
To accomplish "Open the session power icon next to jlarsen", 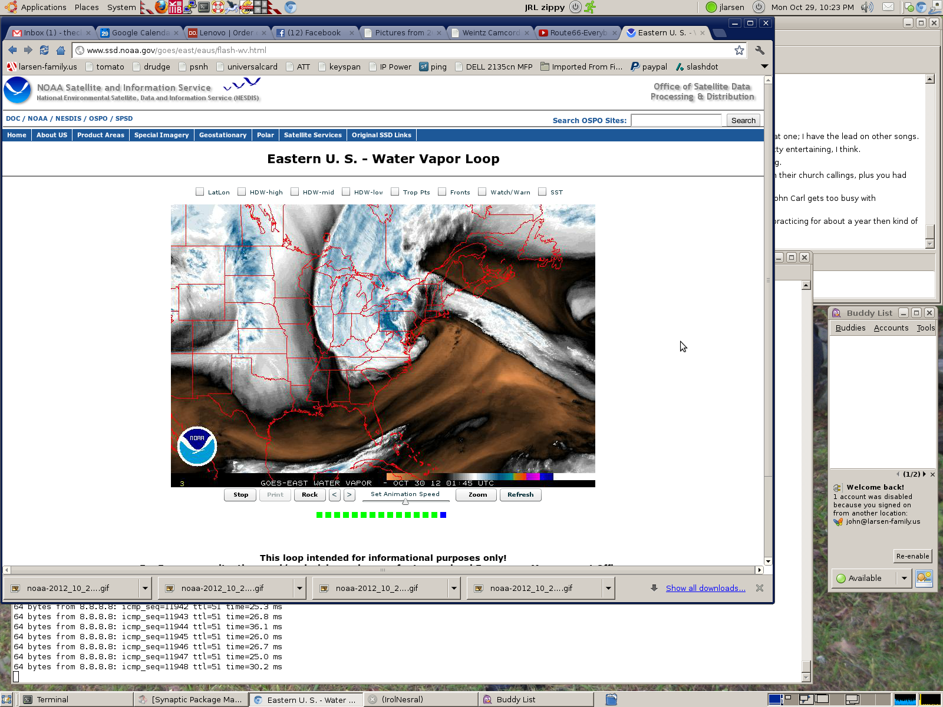I will [x=759, y=7].
